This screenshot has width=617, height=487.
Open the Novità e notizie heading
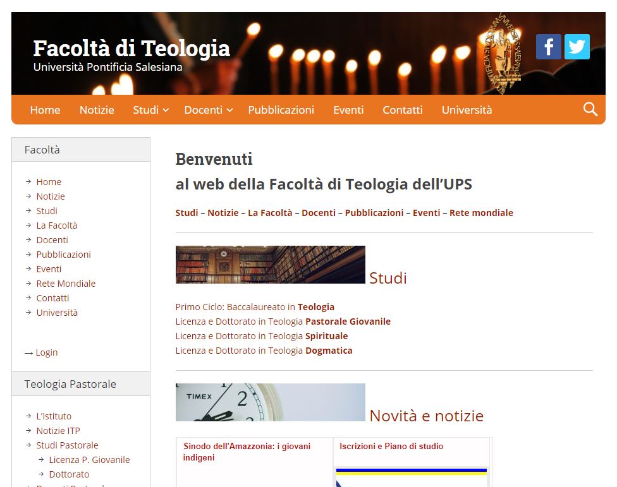click(427, 416)
